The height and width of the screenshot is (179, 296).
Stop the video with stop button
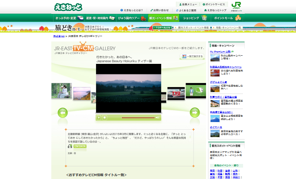105,118
